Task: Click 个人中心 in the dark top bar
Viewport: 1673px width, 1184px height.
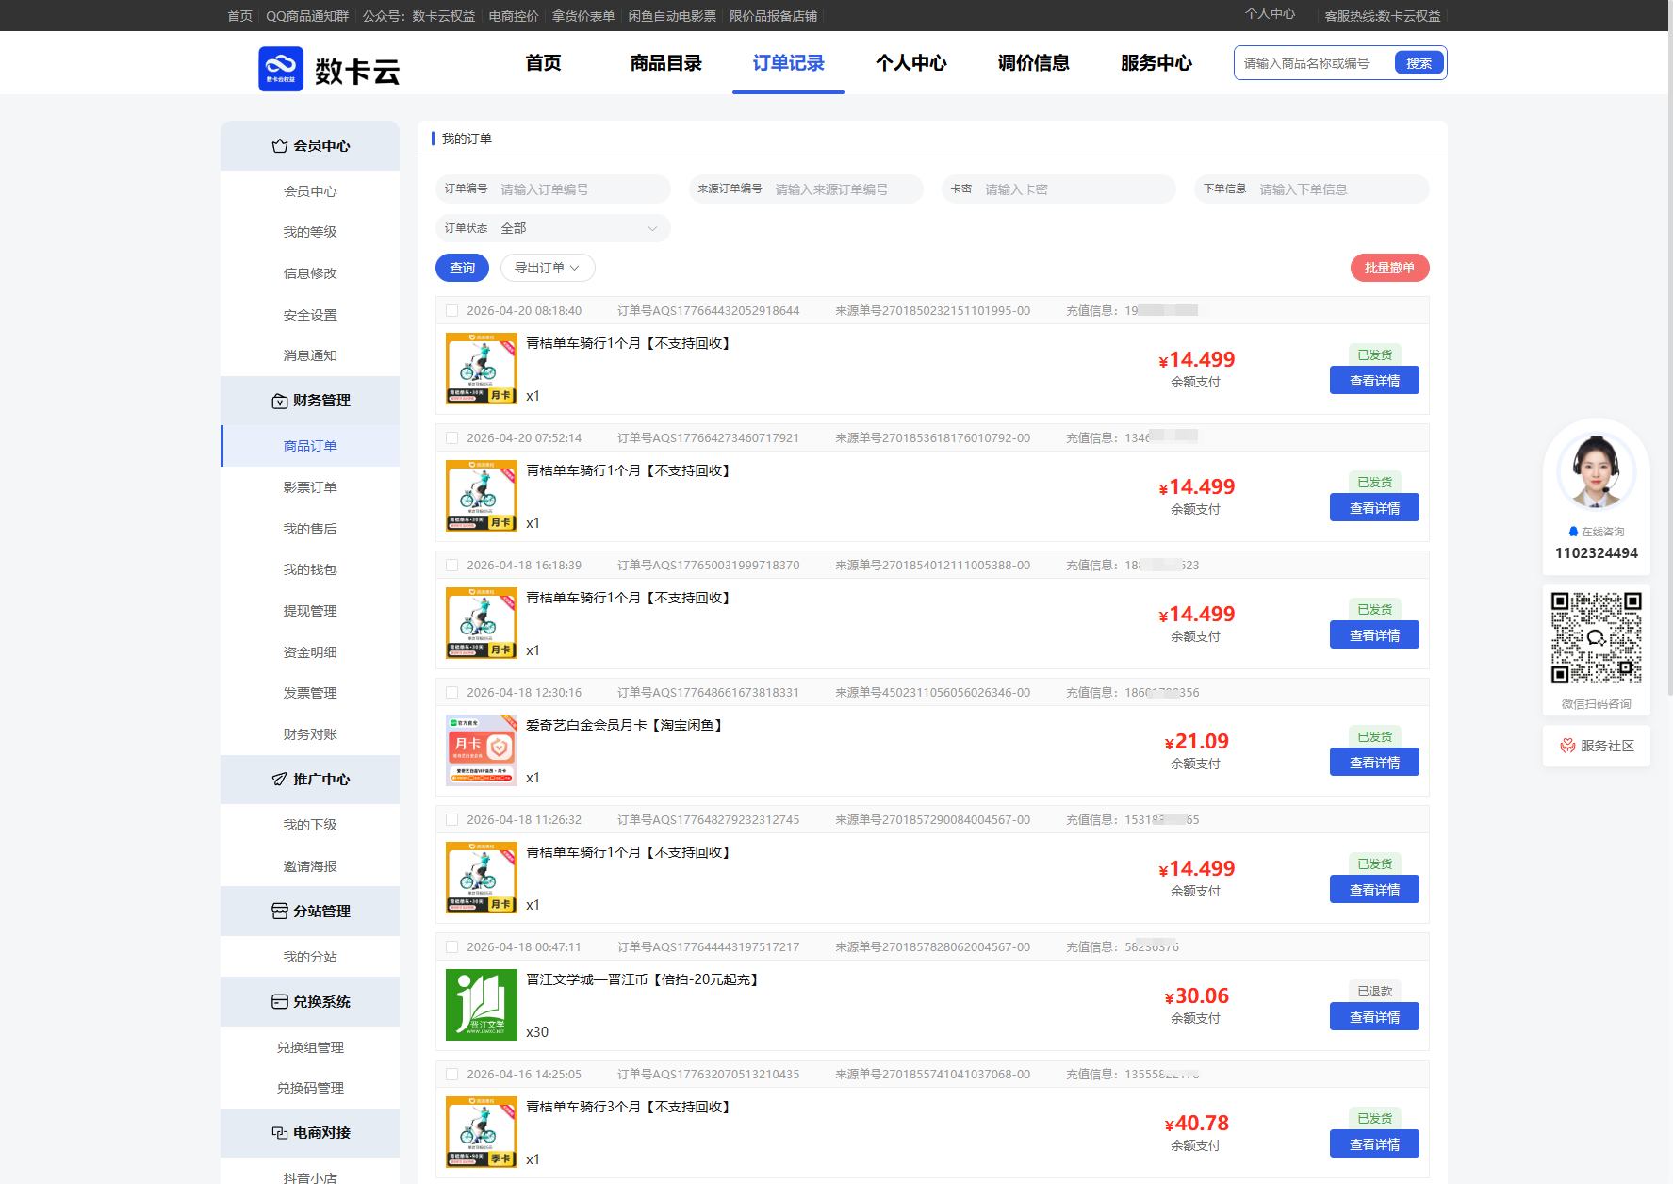Action: pyautogui.click(x=1270, y=14)
